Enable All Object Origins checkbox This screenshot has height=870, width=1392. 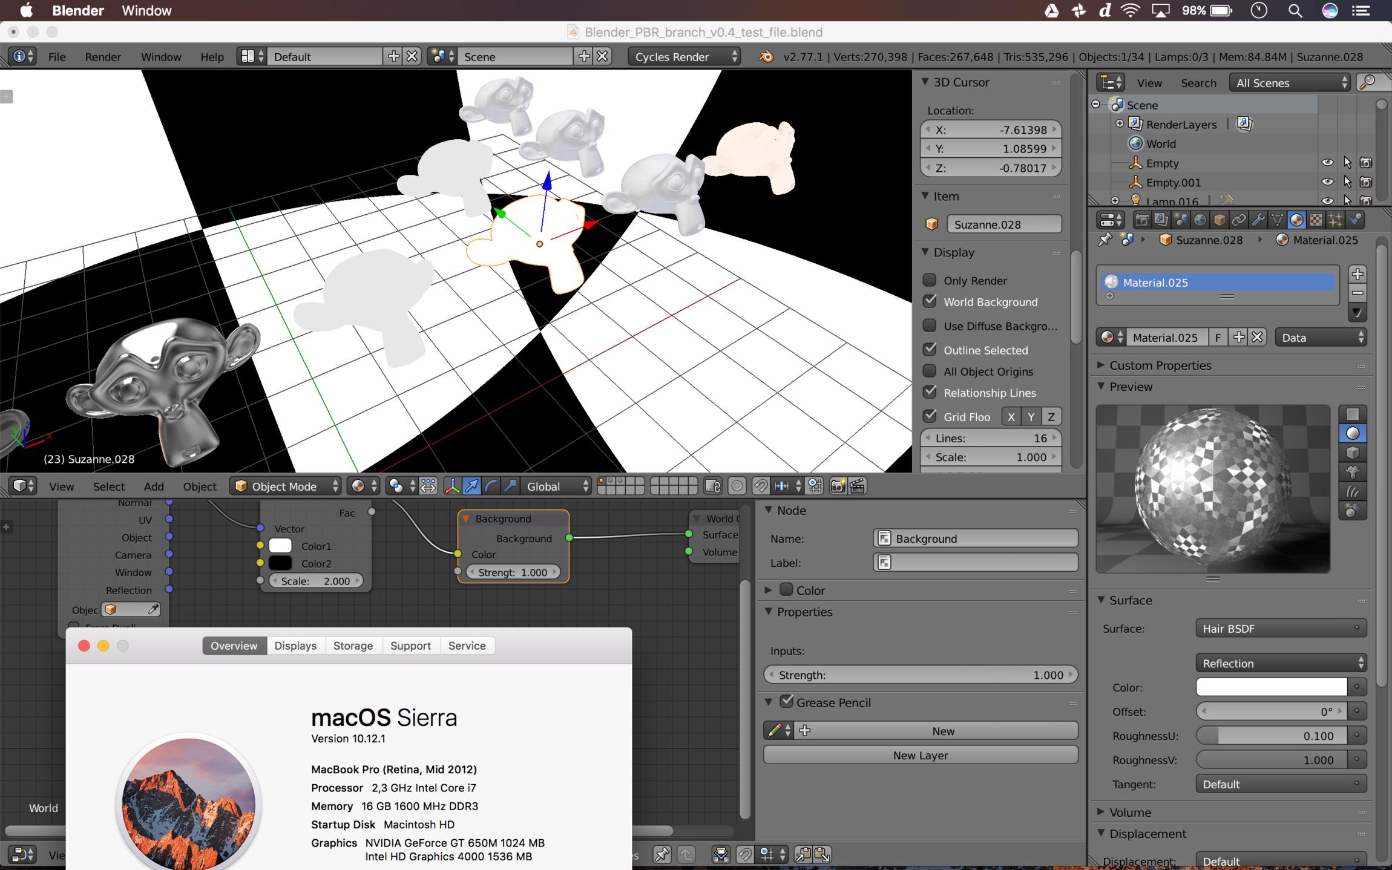pos(930,371)
